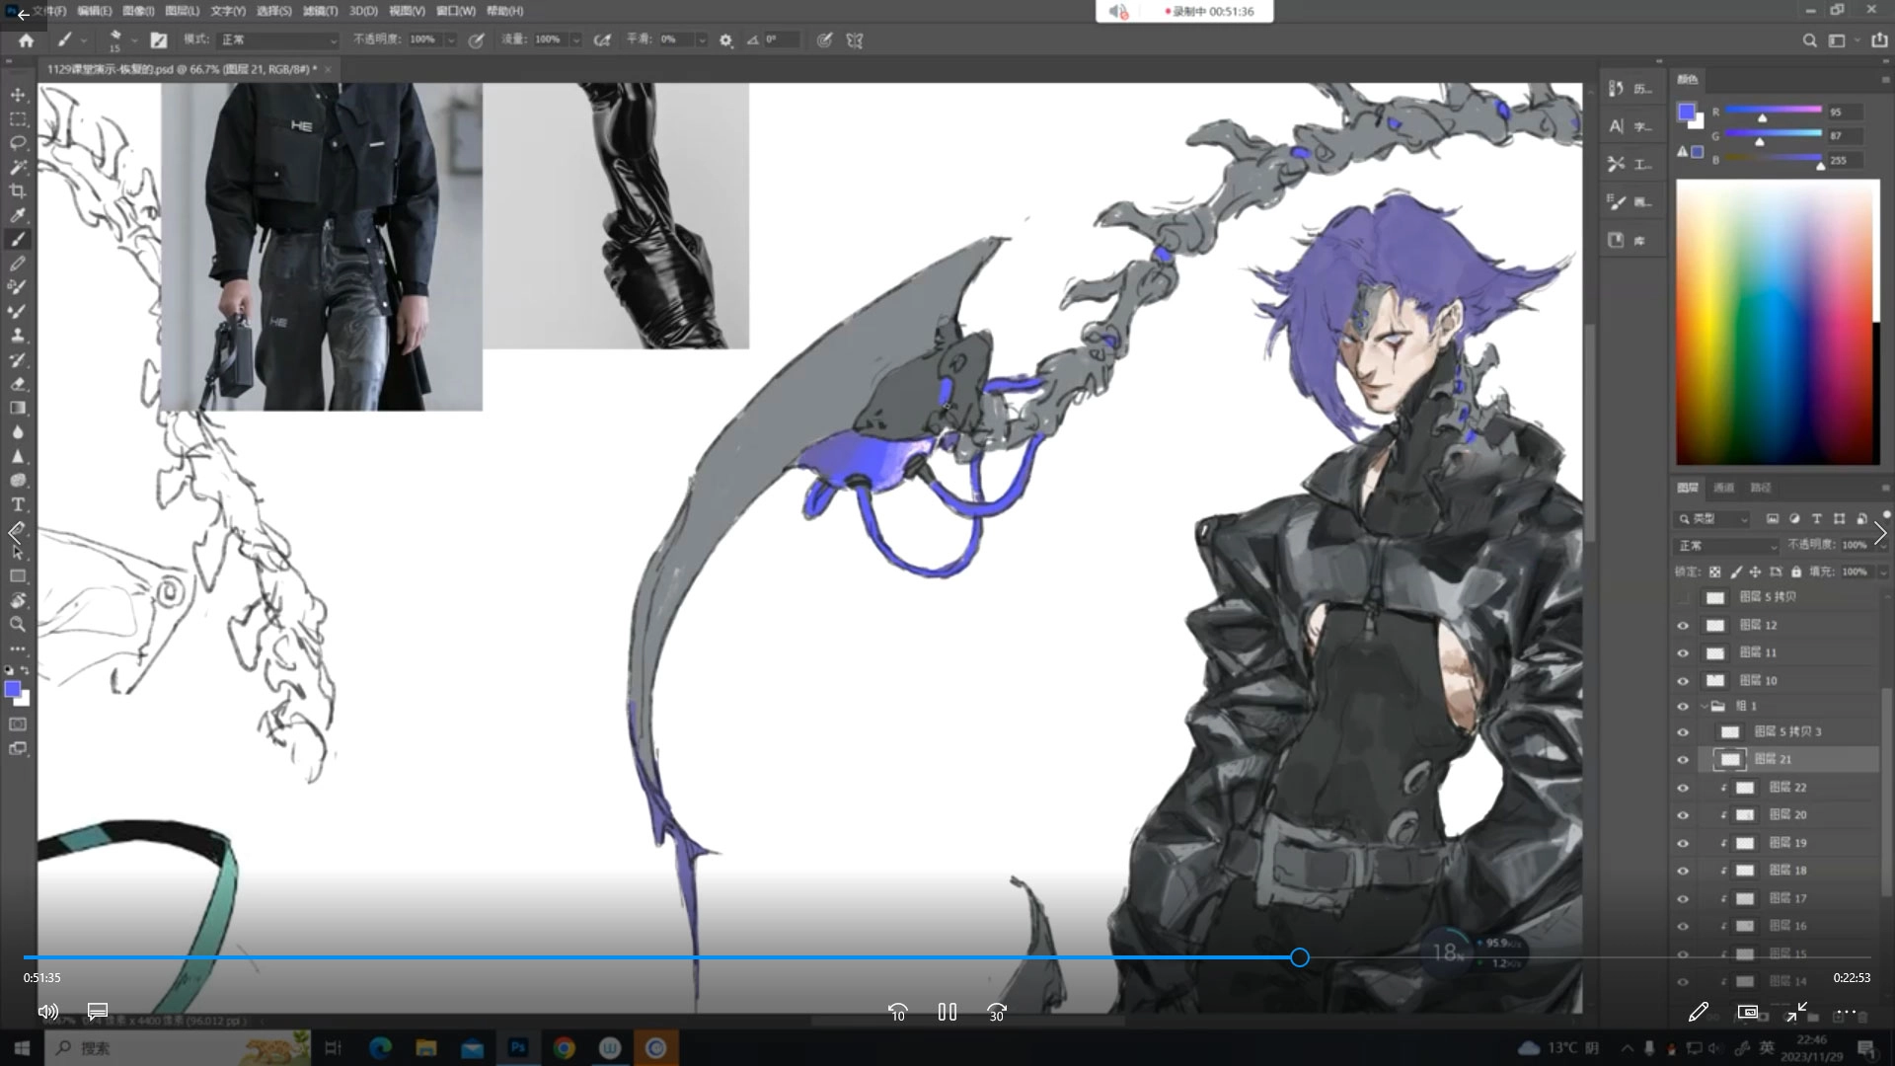Screen dimensions: 1895x1066
Task: Select the Type tool
Action: click(x=18, y=504)
